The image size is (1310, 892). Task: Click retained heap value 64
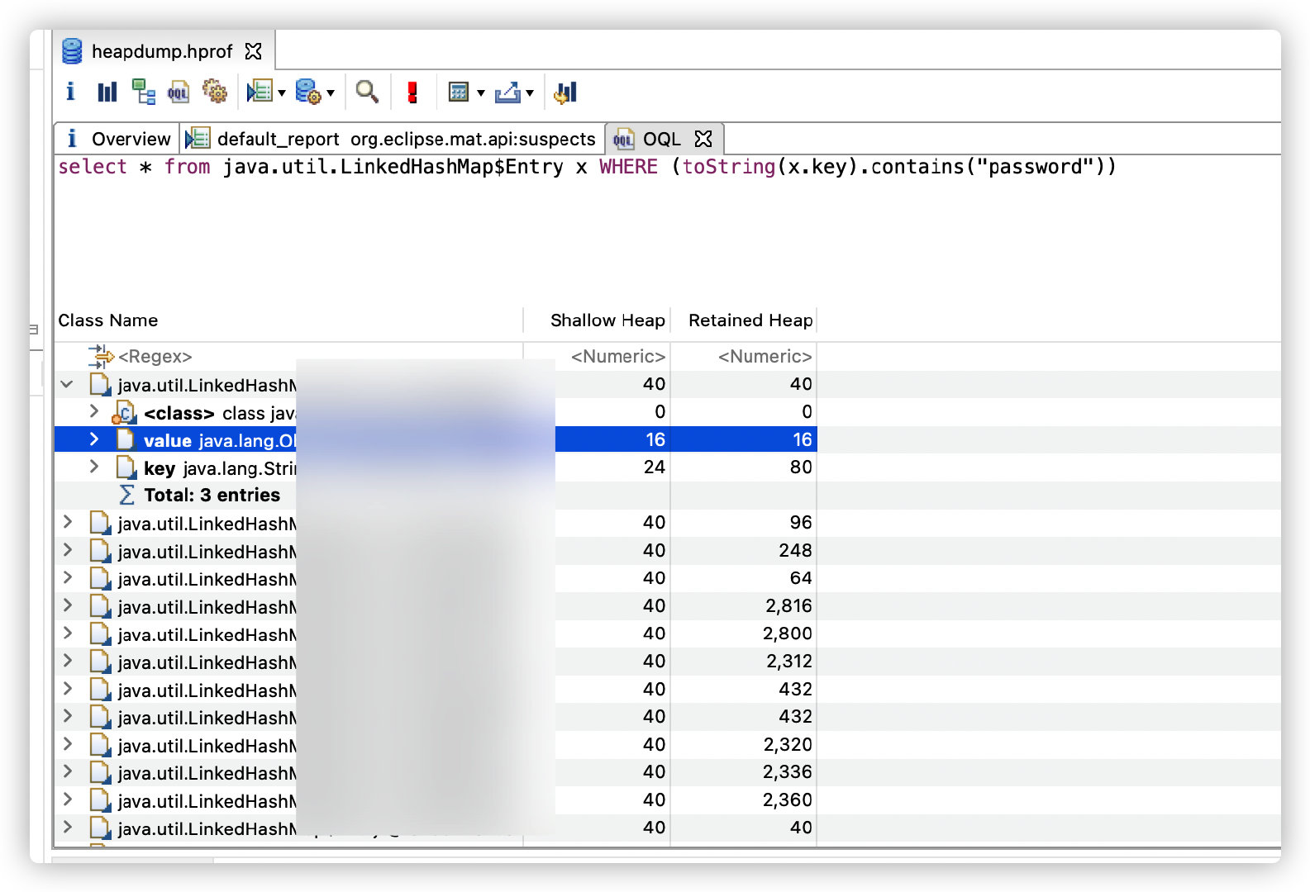coord(800,578)
